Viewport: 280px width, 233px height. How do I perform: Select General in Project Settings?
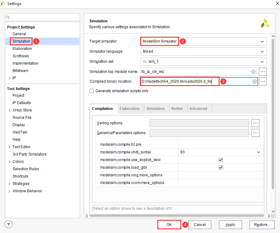19,34
